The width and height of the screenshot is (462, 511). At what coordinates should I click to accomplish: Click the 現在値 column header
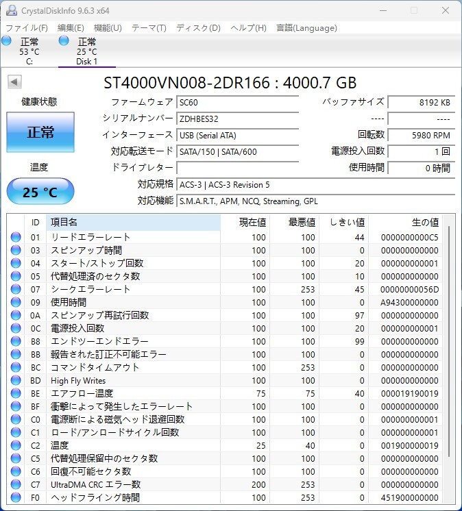[x=245, y=222]
